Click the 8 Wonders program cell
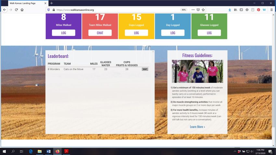Screen dimensions: 276x155 (54, 69)
